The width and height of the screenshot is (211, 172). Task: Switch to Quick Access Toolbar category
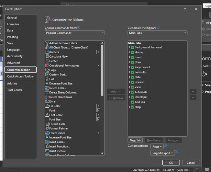20,77
